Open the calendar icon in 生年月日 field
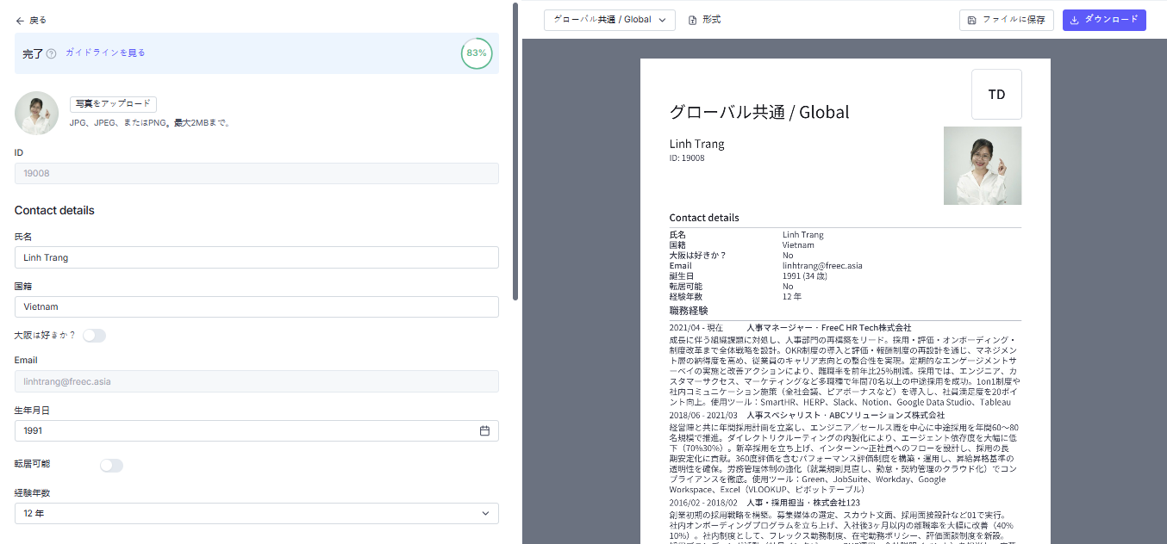The width and height of the screenshot is (1167, 544). click(484, 430)
